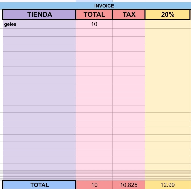Click the TIENDA header cell
The image size is (191, 189).
click(x=39, y=14)
